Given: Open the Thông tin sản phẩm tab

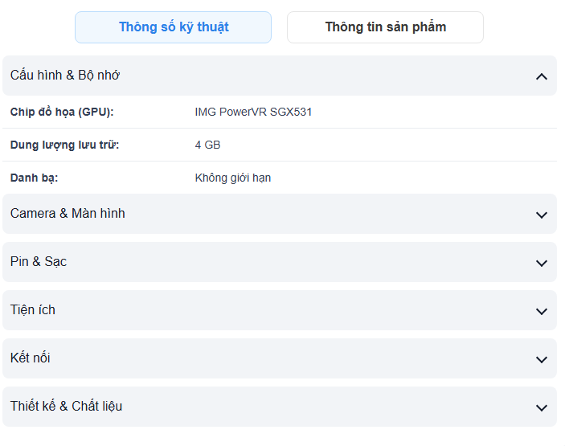Looking at the screenshot, I should coord(385,27).
